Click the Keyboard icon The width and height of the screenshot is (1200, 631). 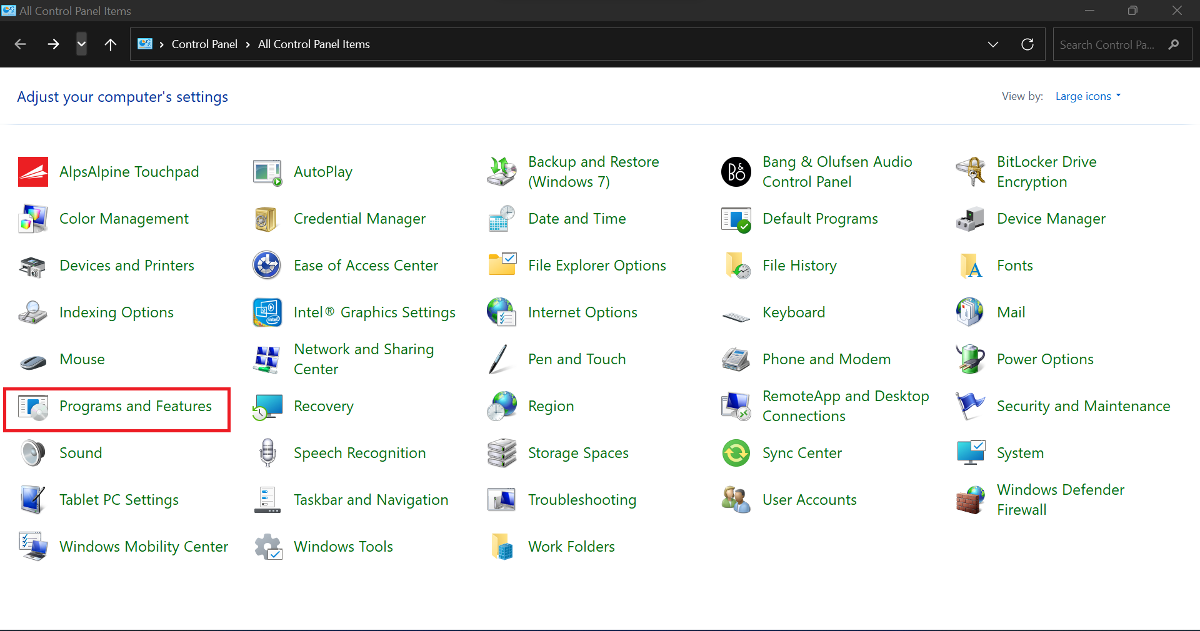click(736, 316)
